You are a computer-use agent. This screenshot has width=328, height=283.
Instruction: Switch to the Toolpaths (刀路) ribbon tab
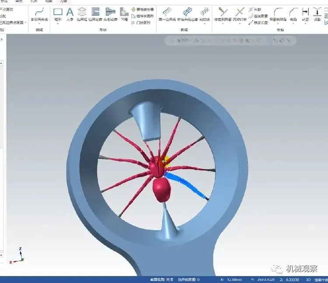coord(63,1)
